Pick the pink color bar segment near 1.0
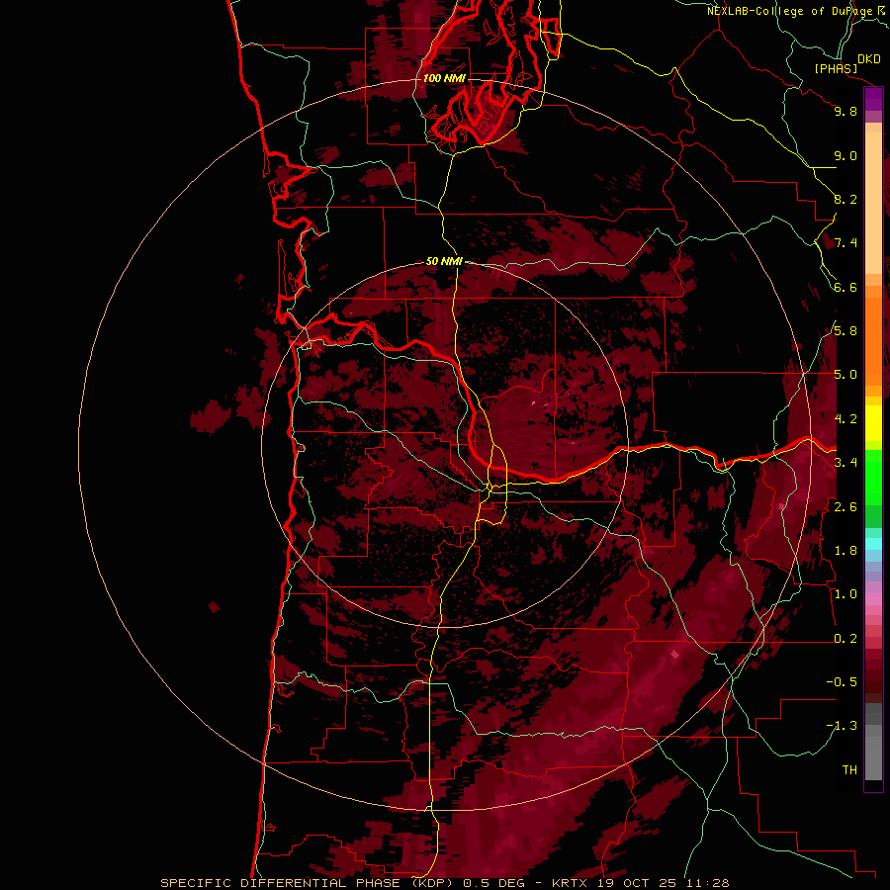This screenshot has height=890, width=890. click(x=873, y=599)
